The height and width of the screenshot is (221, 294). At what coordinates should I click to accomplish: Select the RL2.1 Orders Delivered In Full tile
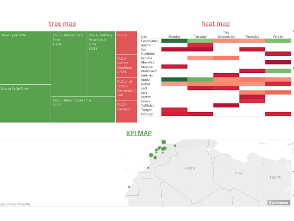(x=126, y=89)
